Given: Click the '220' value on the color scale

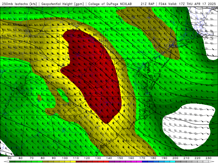Looking at the screenshot, I should 197,158.
